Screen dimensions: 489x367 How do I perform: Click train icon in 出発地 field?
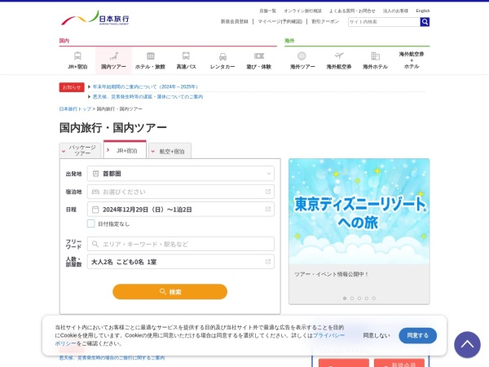95,174
